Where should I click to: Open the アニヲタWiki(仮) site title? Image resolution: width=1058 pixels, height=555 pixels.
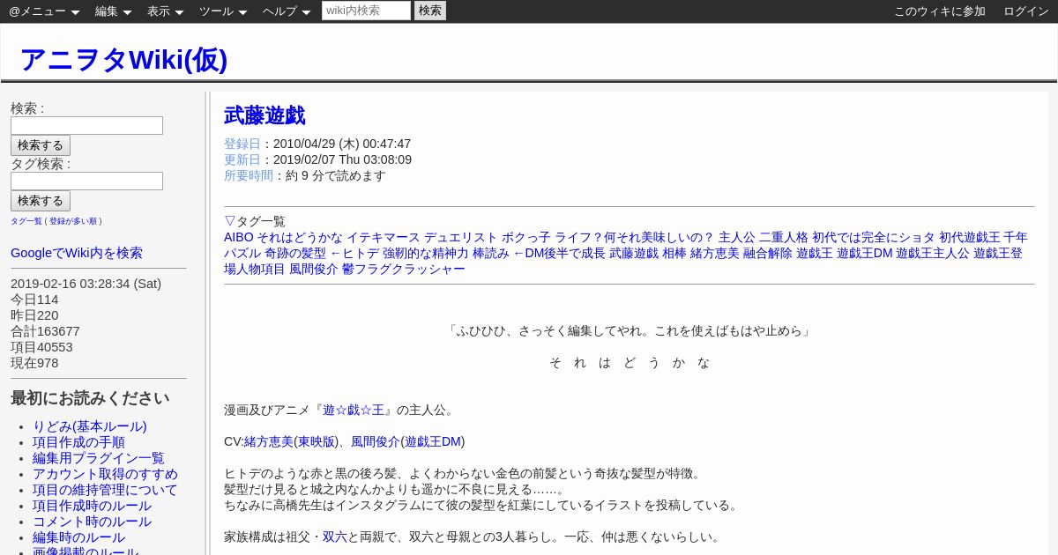(123, 59)
